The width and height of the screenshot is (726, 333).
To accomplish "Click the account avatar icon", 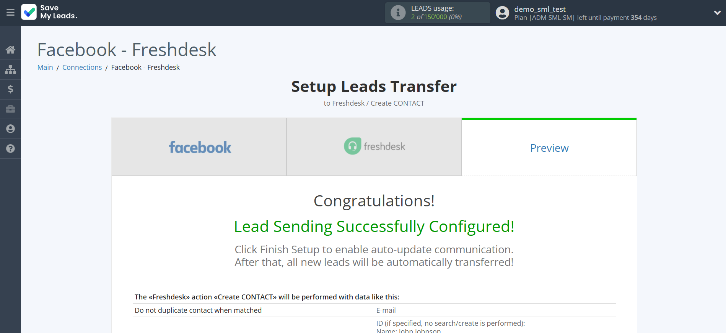I will (502, 13).
